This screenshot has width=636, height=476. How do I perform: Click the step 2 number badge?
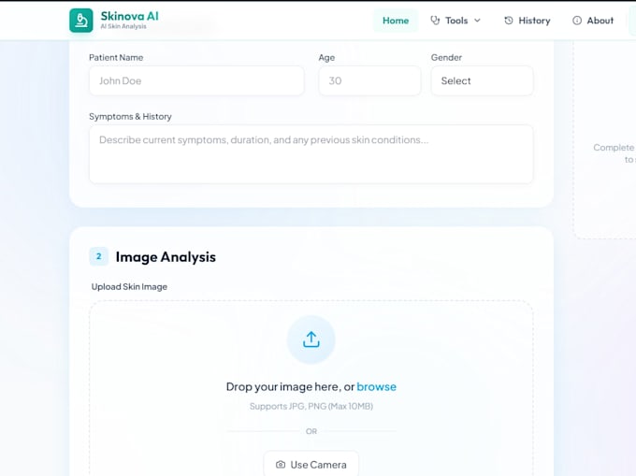tap(98, 256)
